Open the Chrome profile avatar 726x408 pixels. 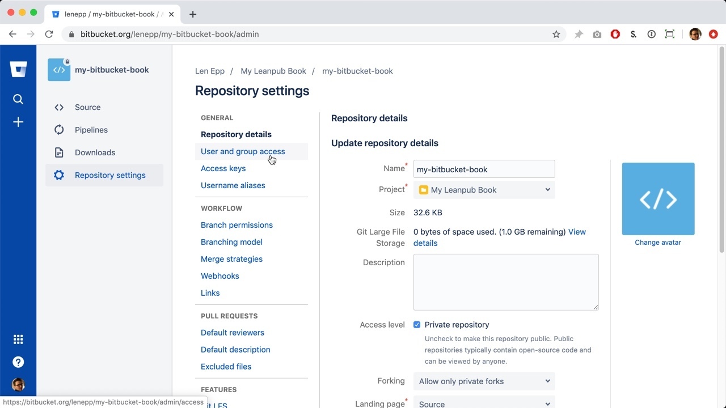695,34
